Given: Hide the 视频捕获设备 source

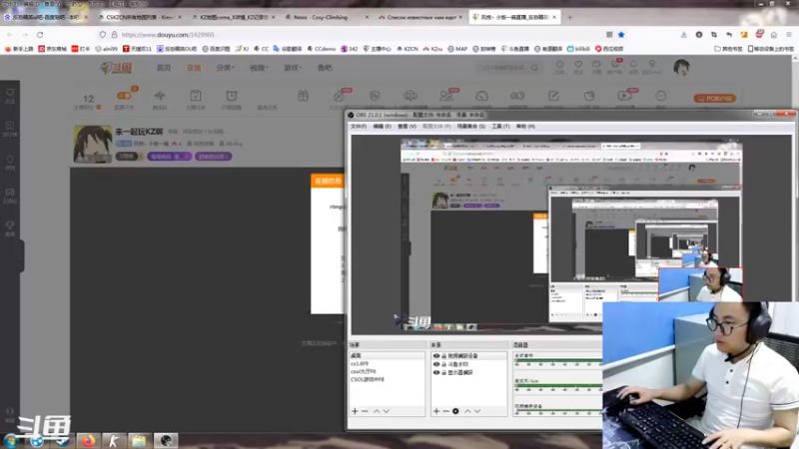Looking at the screenshot, I should click(x=436, y=356).
